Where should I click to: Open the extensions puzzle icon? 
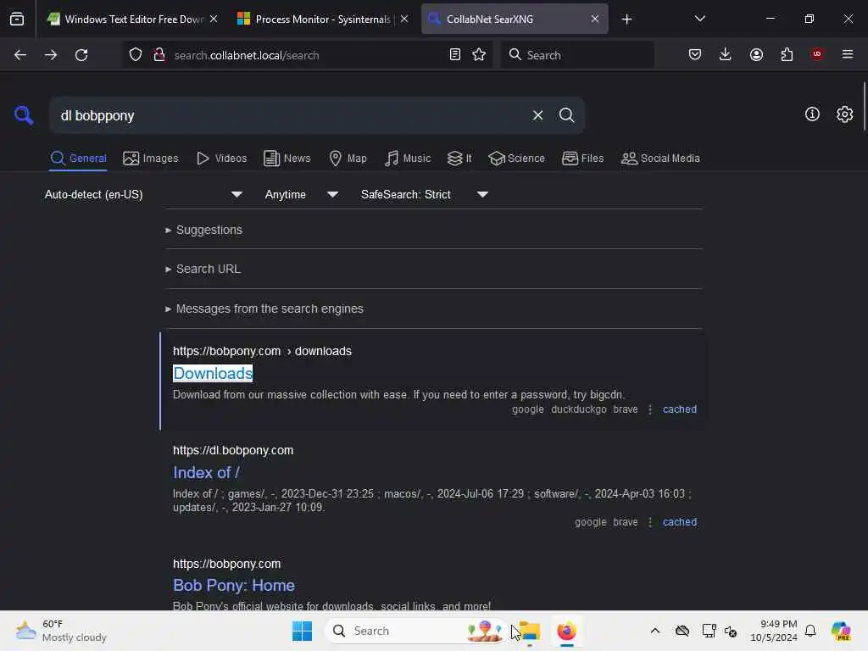pos(787,55)
